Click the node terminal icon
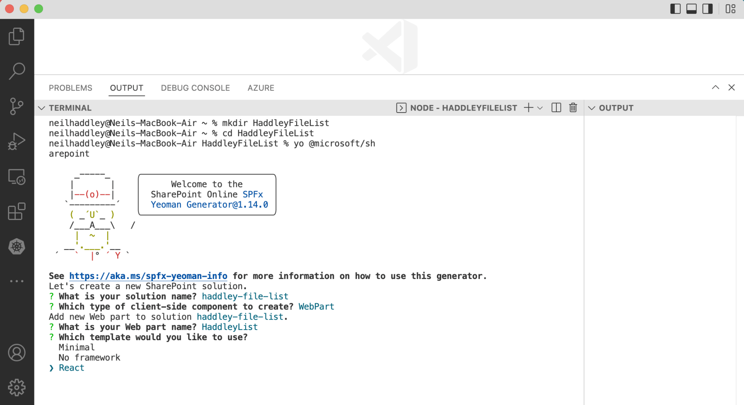This screenshot has width=744, height=405. [x=401, y=108]
